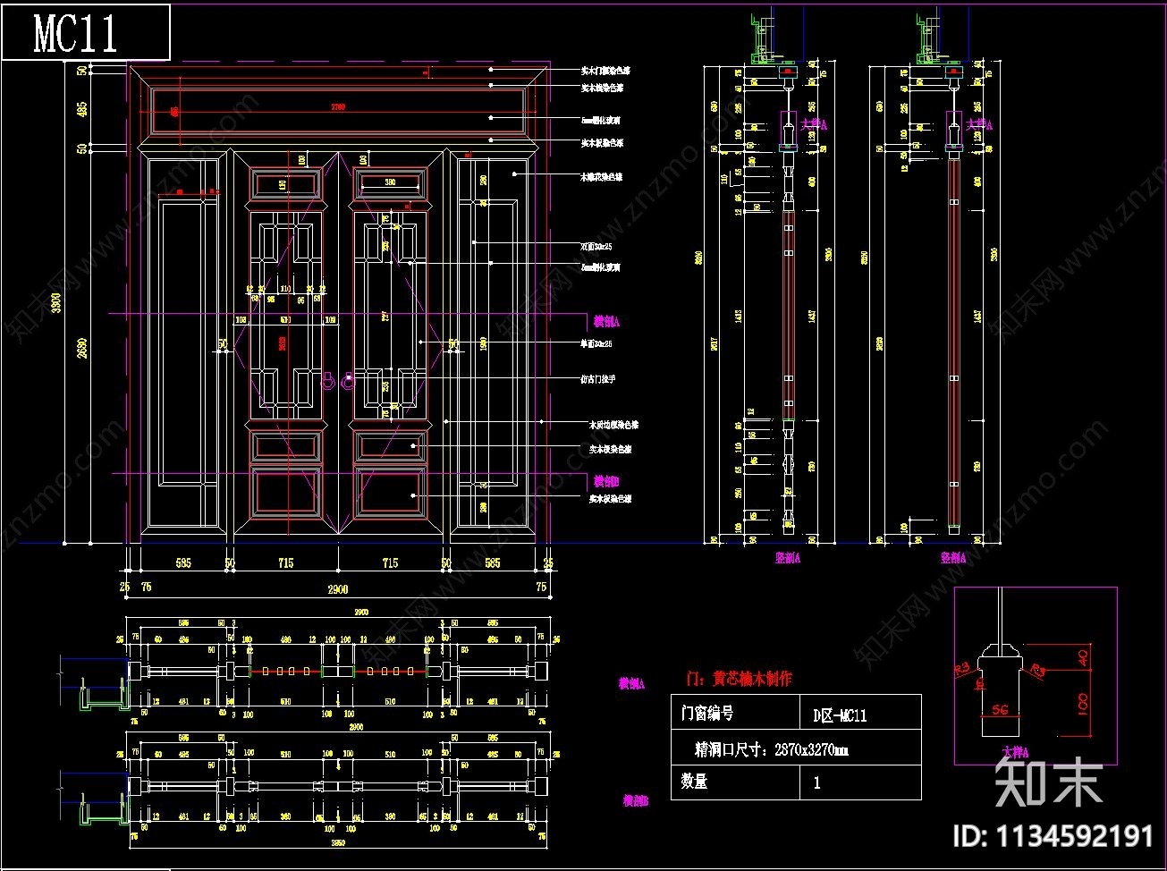Select 横剖A label left of red note
Viewport: 1167px width, 871px height.
[x=631, y=683]
